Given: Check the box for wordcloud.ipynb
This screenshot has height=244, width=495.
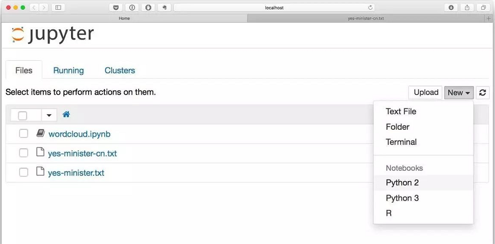Looking at the screenshot, I should pyautogui.click(x=23, y=134).
